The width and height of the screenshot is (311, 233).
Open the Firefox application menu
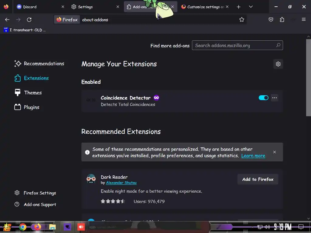click(x=303, y=19)
